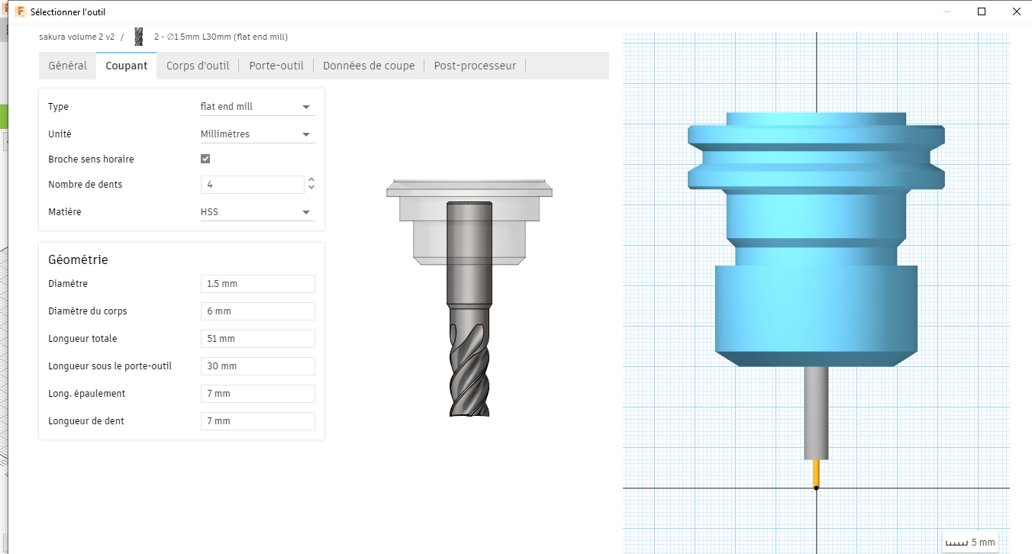
Task: Click the Matière label
Action: coord(64,212)
